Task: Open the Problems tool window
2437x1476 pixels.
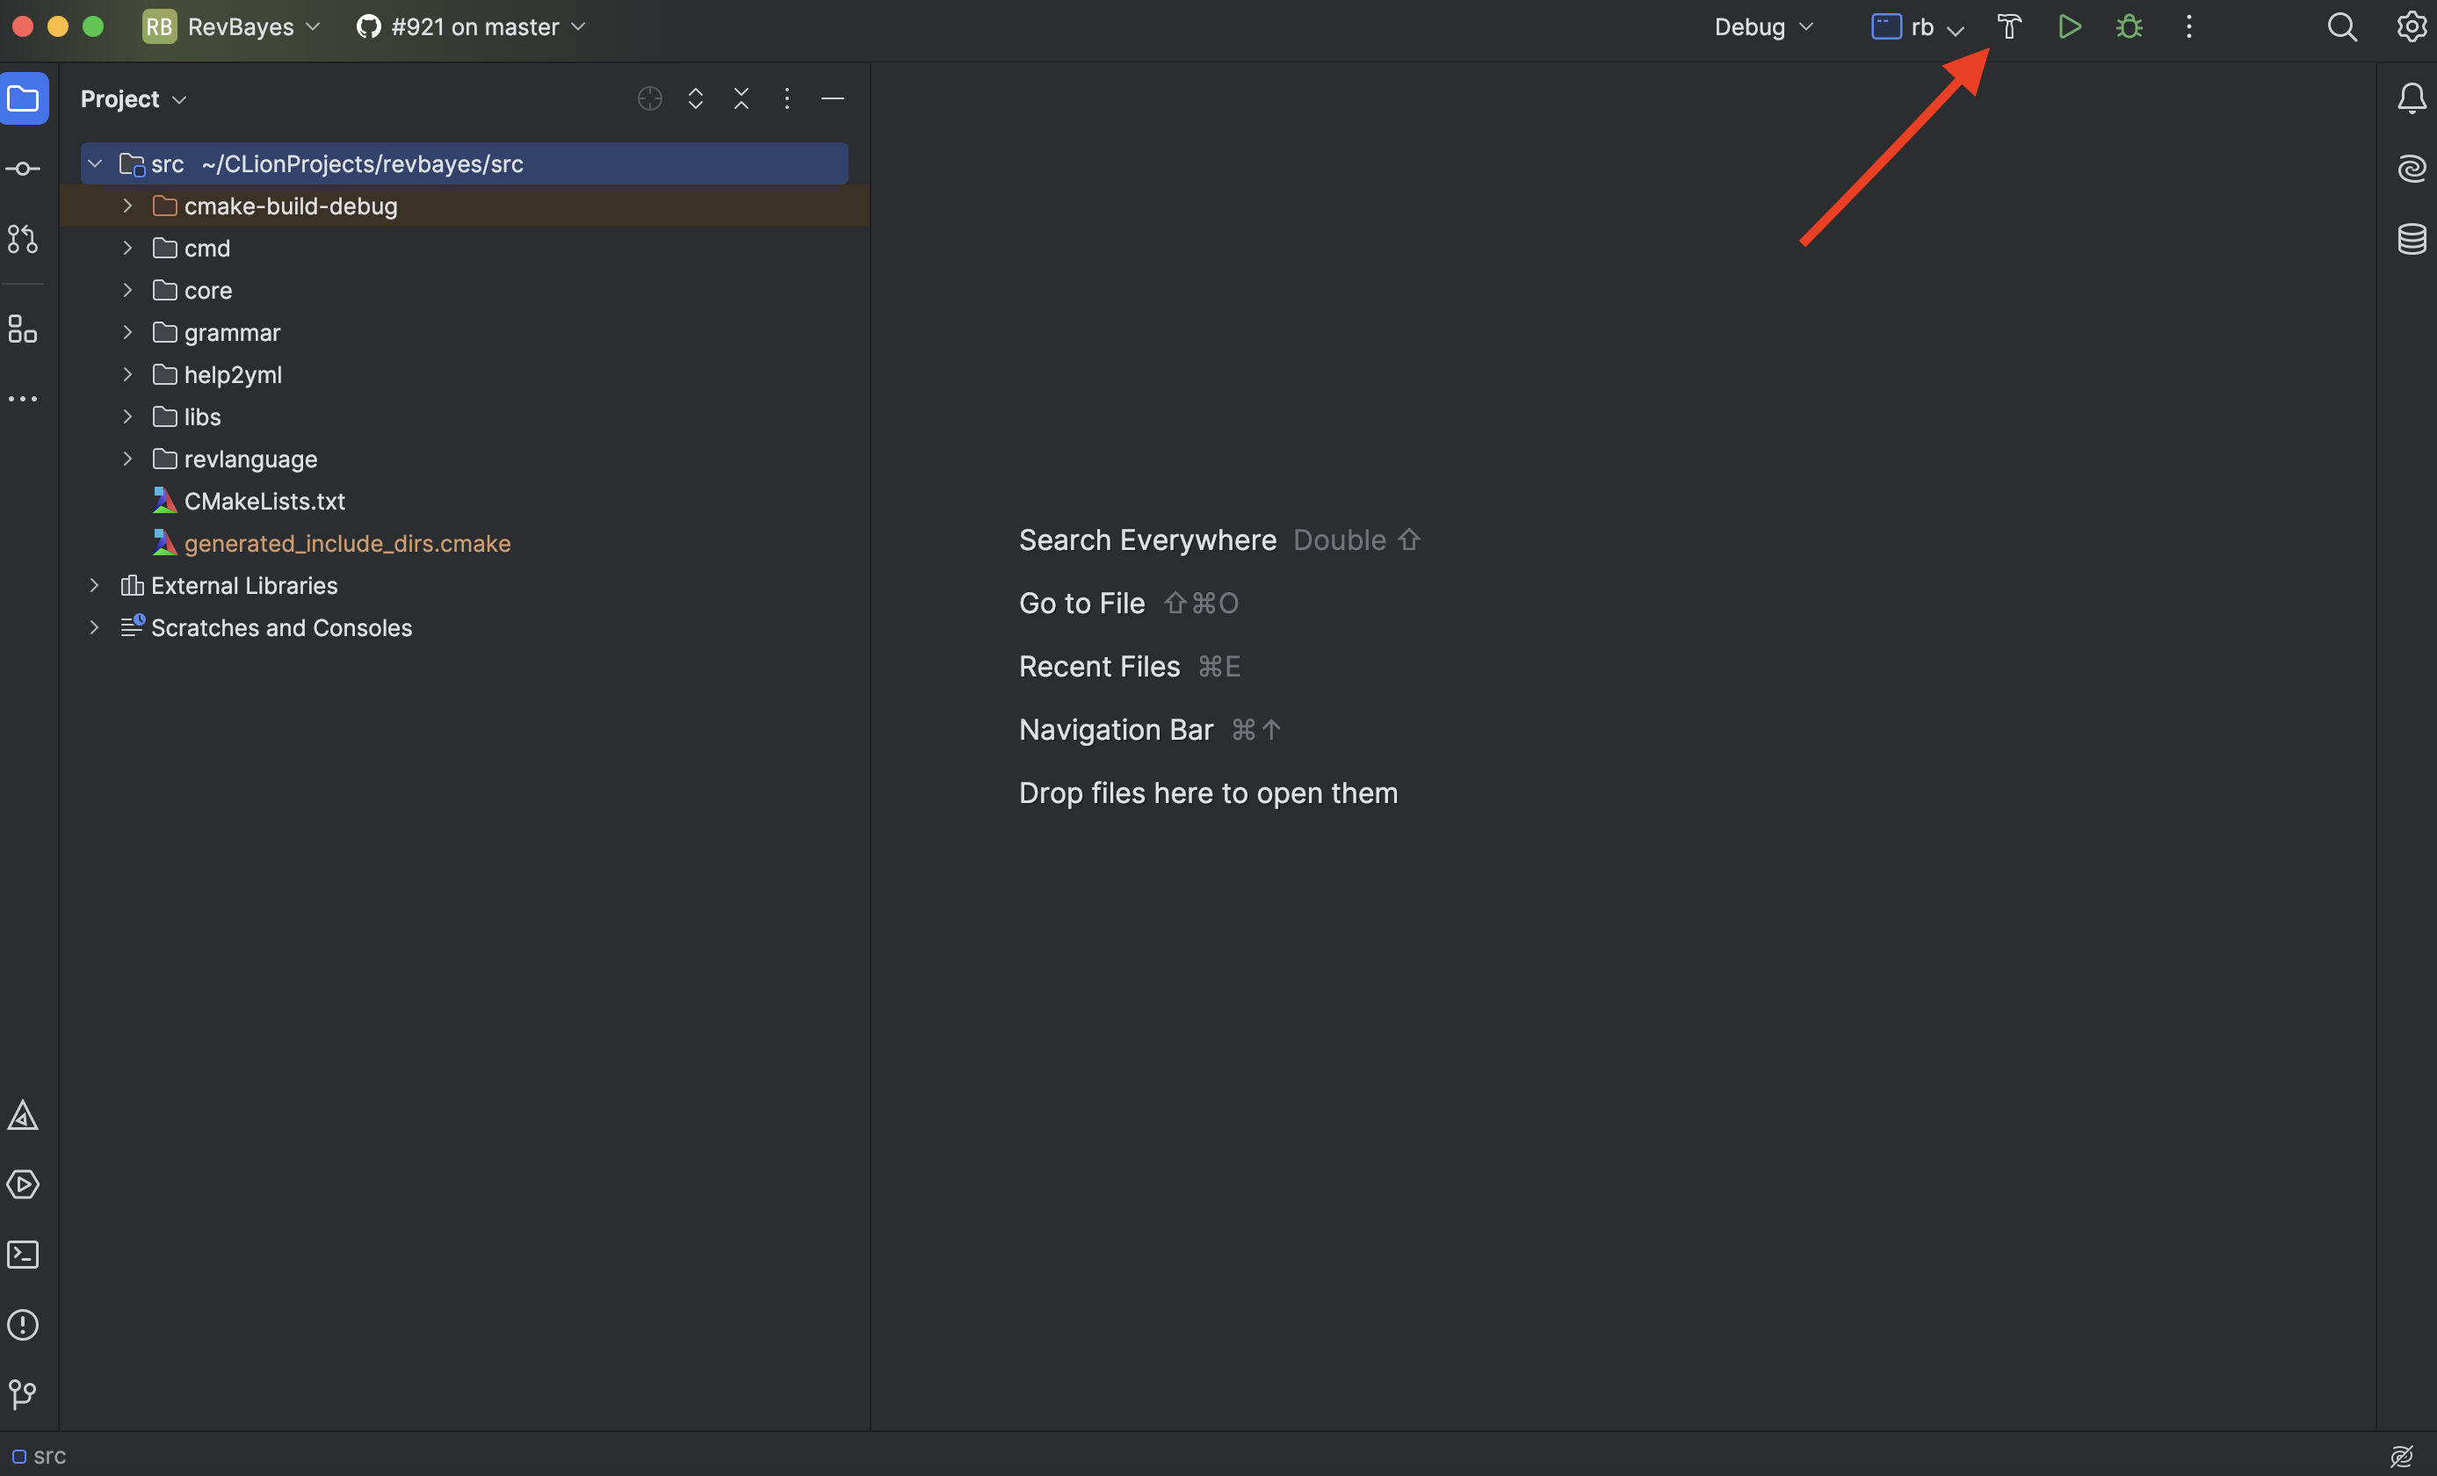Action: (23, 1325)
